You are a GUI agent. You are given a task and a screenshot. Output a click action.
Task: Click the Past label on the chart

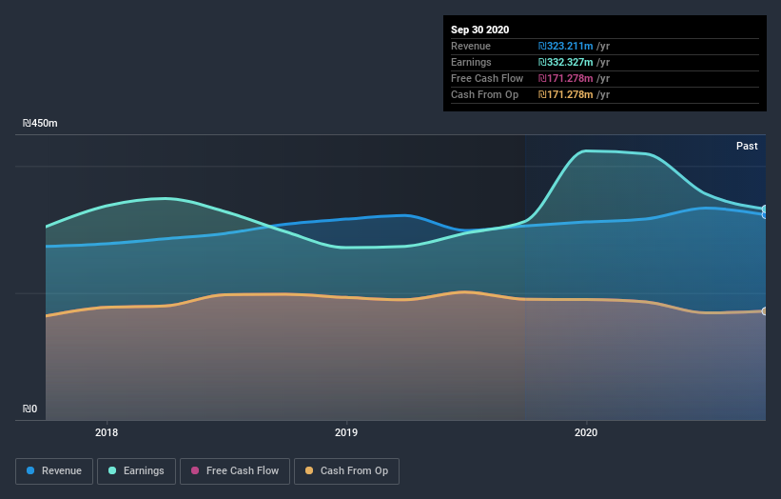click(x=747, y=146)
